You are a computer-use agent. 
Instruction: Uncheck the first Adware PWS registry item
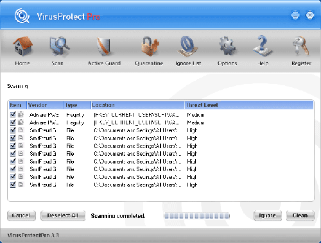pos(13,115)
